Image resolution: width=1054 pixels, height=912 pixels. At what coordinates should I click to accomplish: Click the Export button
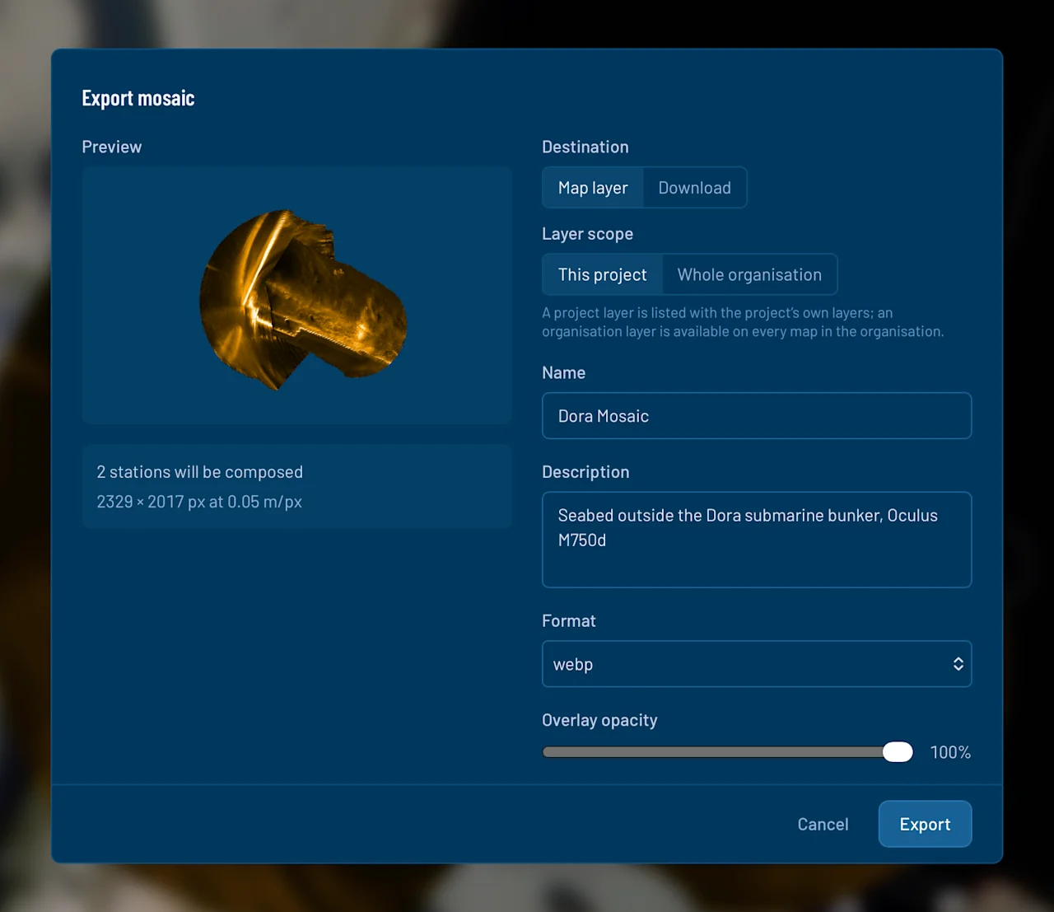point(925,824)
